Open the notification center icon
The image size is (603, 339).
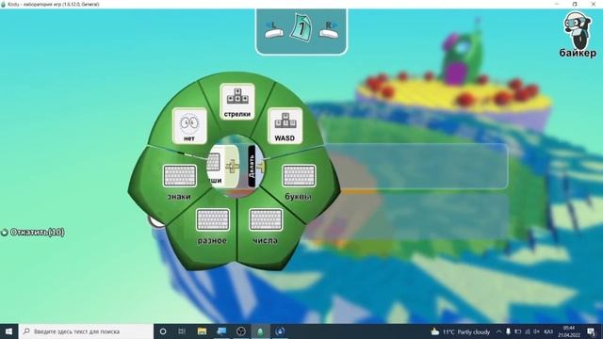pos(592,331)
